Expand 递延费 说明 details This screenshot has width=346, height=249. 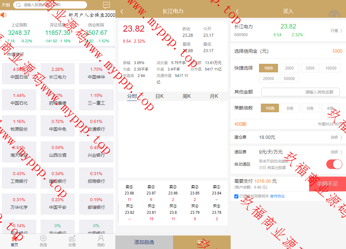[x=341, y=152]
